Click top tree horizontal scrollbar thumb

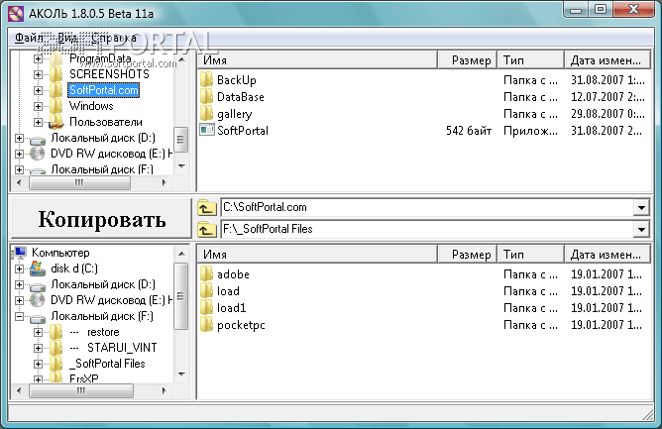(79, 183)
